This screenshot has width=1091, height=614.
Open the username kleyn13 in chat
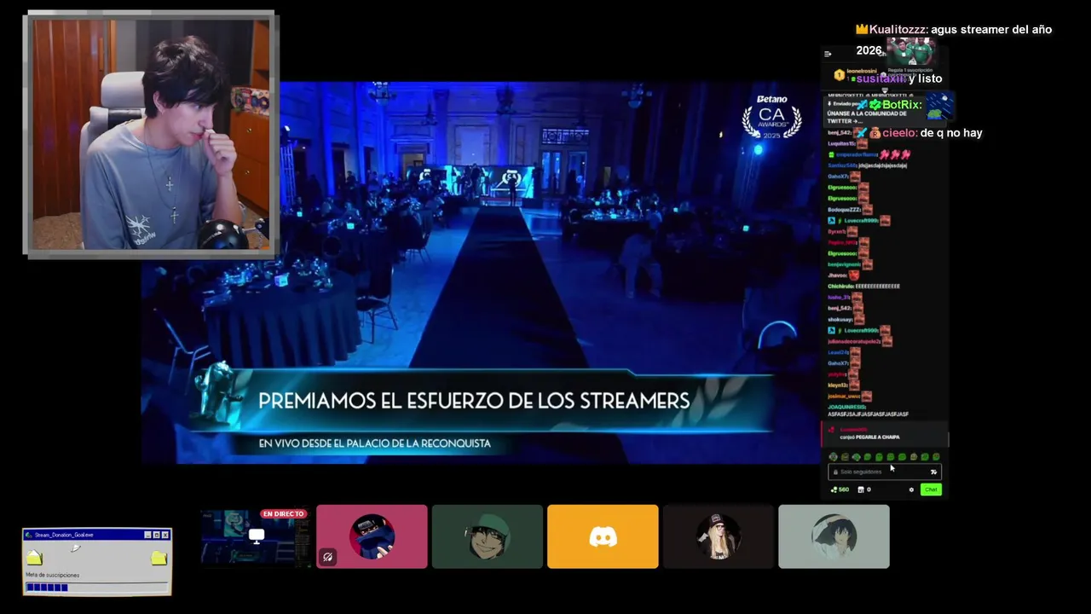coord(838,385)
